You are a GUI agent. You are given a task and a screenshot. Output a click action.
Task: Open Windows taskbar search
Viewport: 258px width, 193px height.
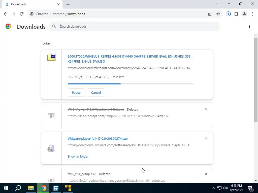pyautogui.click(x=18, y=188)
